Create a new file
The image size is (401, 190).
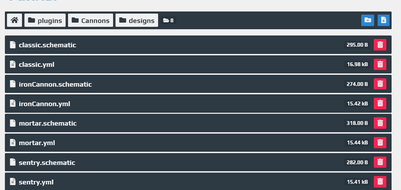[383, 21]
